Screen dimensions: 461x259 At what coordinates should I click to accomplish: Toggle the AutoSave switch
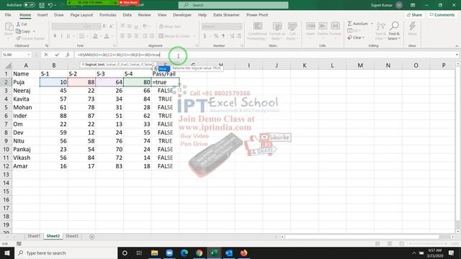(x=29, y=5)
